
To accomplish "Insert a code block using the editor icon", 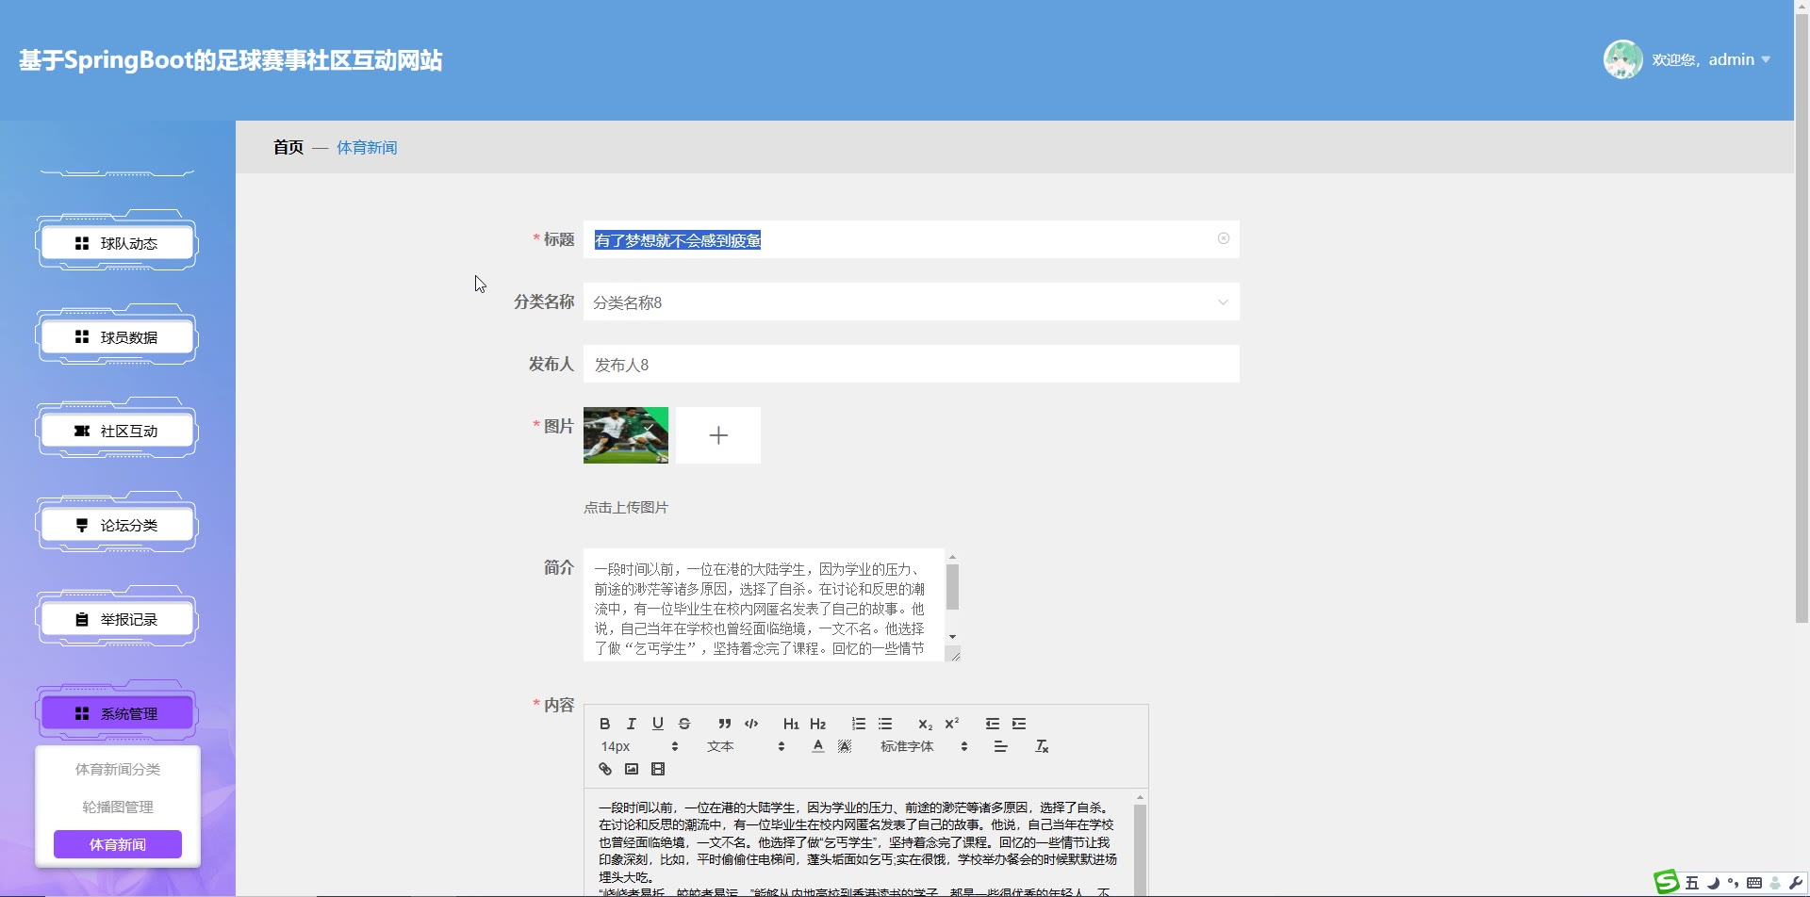I will [751, 724].
